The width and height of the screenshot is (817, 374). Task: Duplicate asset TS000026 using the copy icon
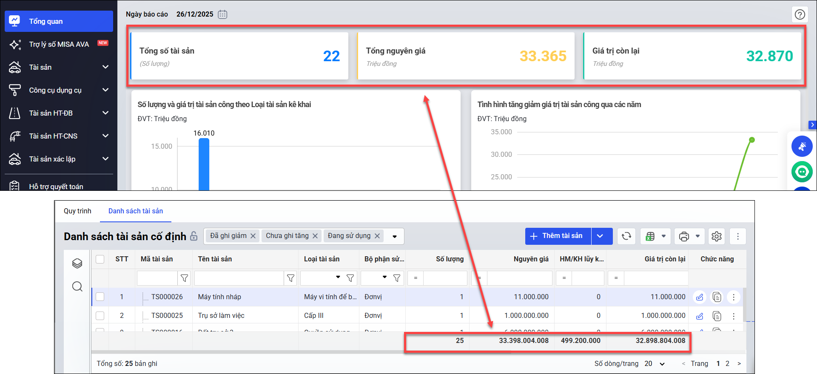[x=717, y=297]
